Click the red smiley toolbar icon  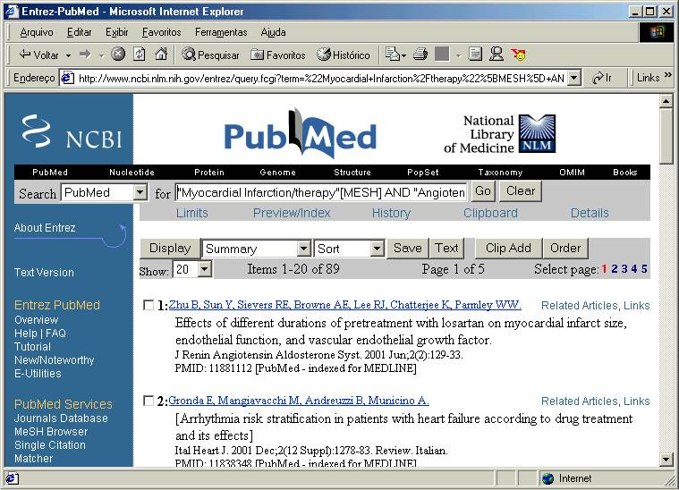coord(518,55)
